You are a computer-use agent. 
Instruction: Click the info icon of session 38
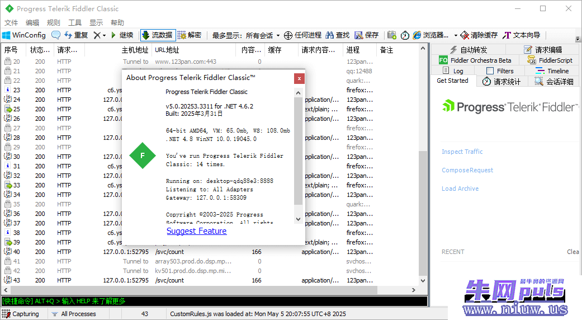click(x=8, y=232)
